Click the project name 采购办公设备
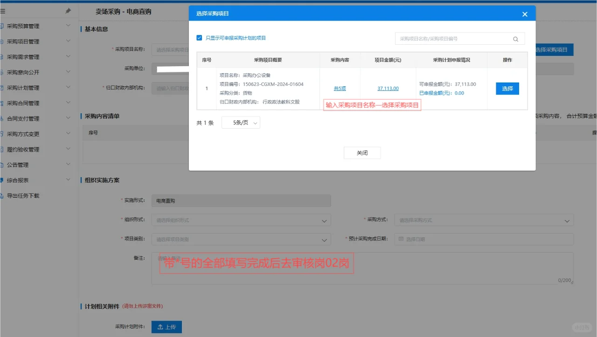Image resolution: width=597 pixels, height=337 pixels. coord(257,75)
